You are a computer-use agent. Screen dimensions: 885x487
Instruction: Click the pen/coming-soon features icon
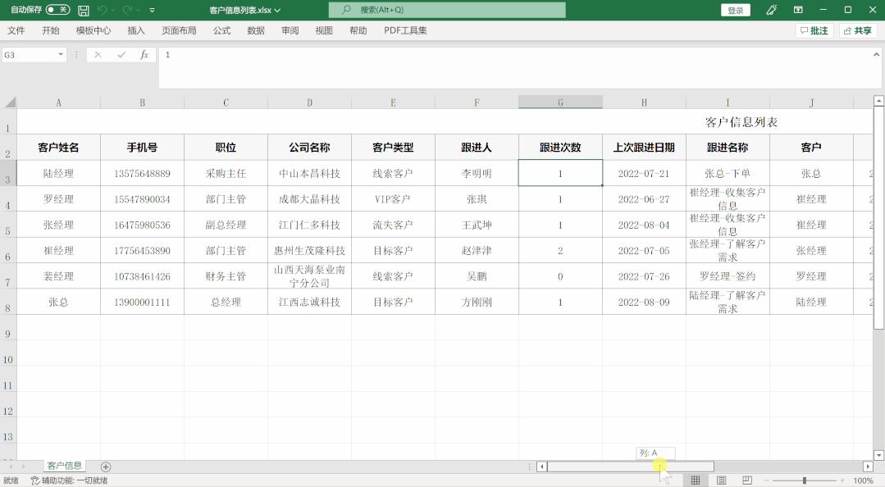[x=771, y=10]
